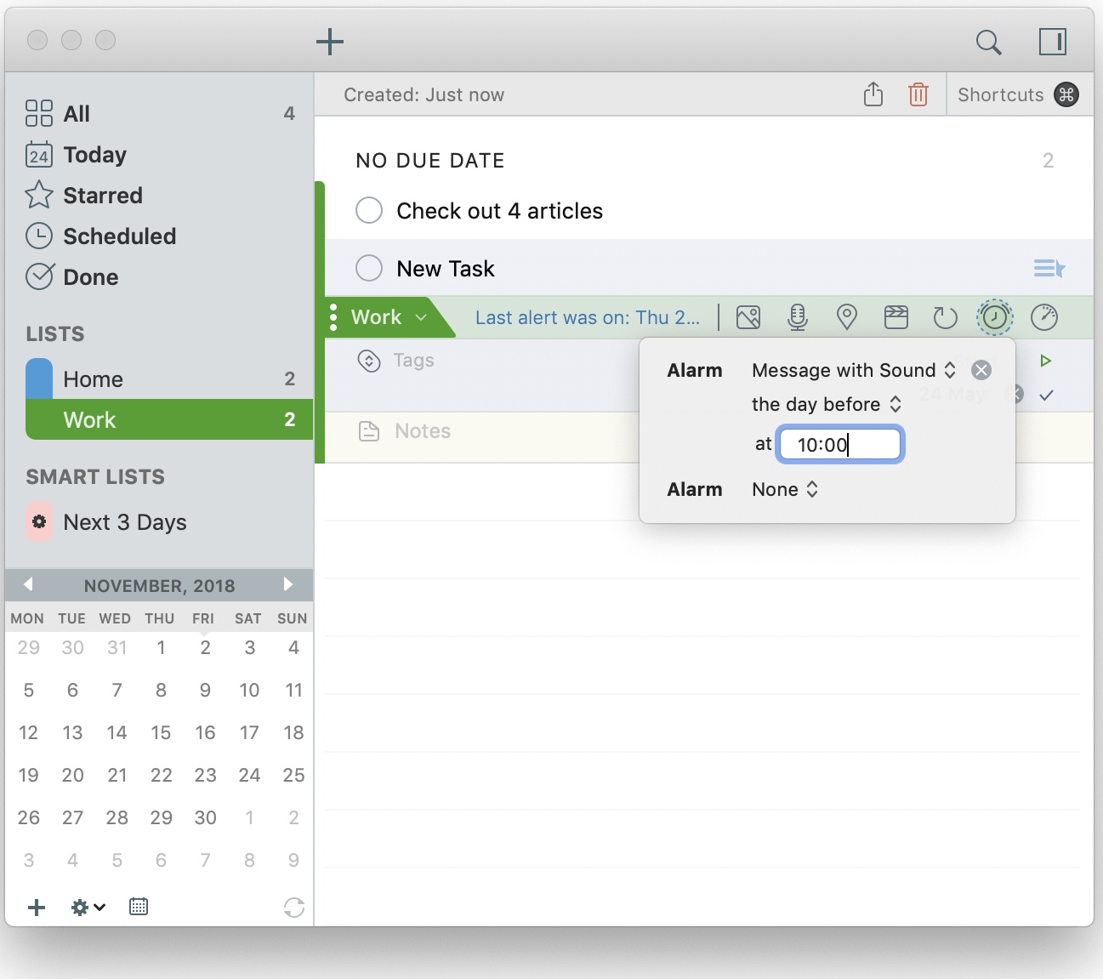Viewport: 1103px width, 979px height.
Task: Click the 'NO DUE DATE' section header
Action: [430, 161]
